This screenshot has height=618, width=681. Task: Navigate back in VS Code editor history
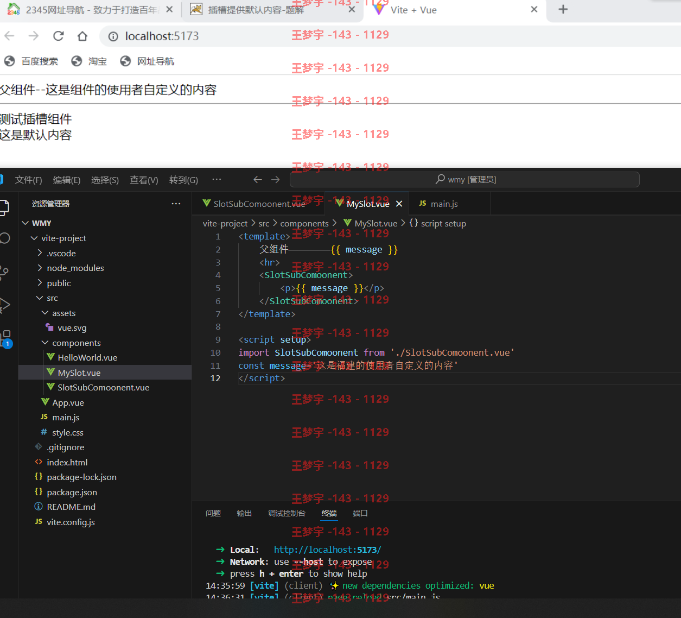click(258, 180)
